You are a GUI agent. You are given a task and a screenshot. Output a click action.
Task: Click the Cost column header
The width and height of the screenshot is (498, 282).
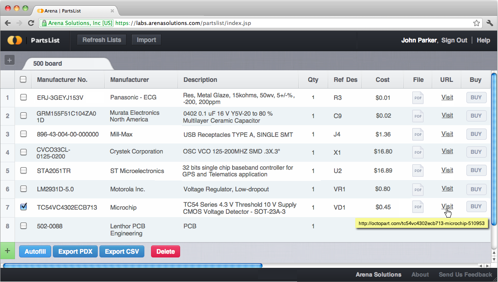[382, 80]
